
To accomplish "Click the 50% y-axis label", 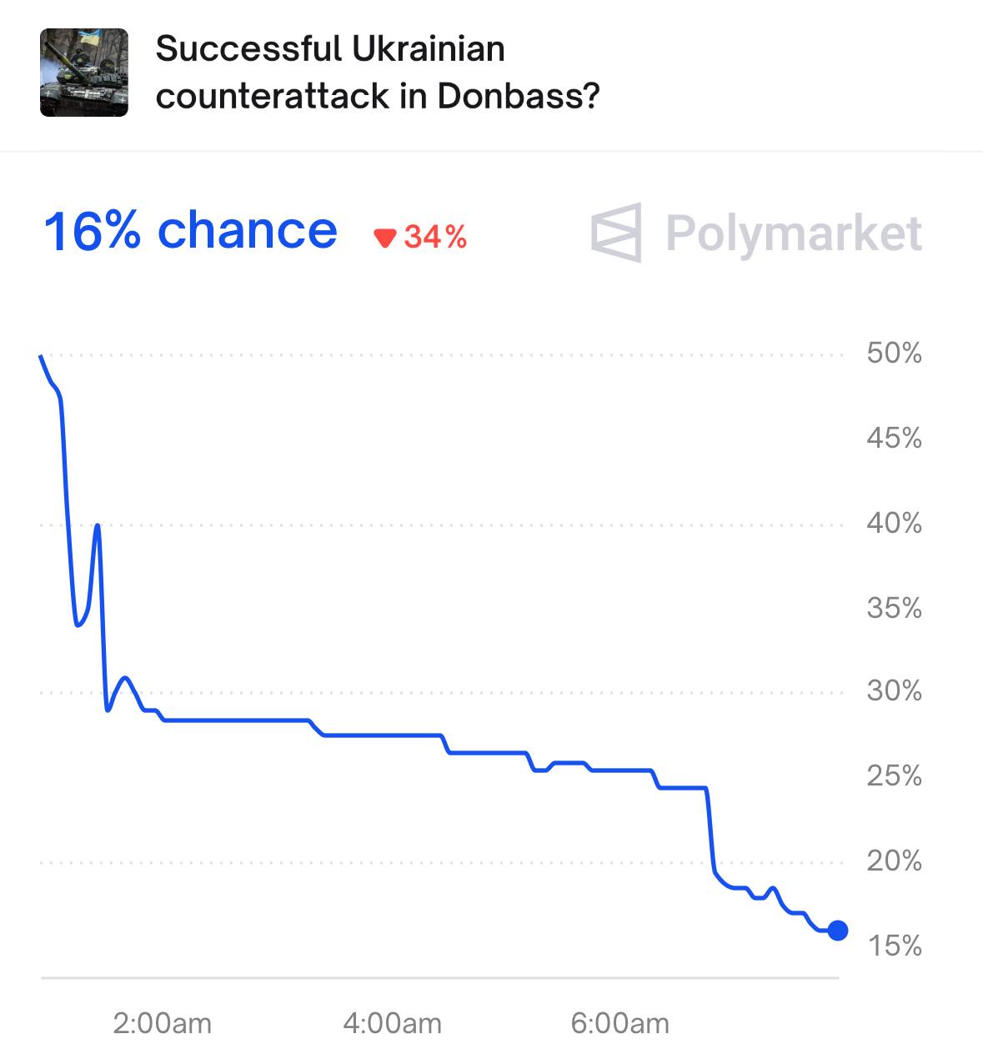I will point(894,354).
